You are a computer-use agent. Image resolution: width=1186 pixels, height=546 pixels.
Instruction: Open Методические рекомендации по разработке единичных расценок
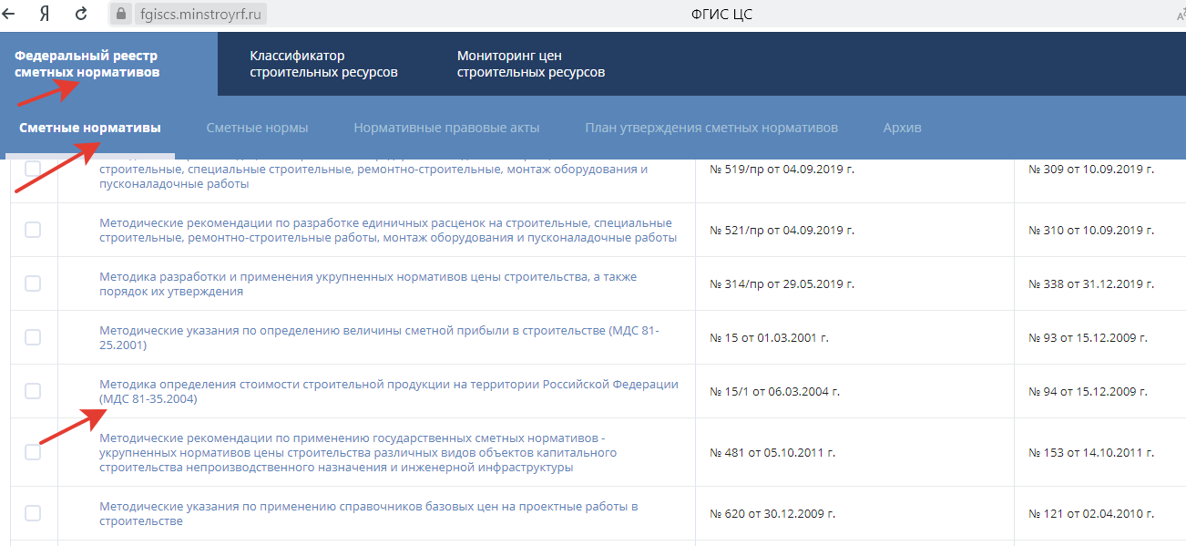388,230
